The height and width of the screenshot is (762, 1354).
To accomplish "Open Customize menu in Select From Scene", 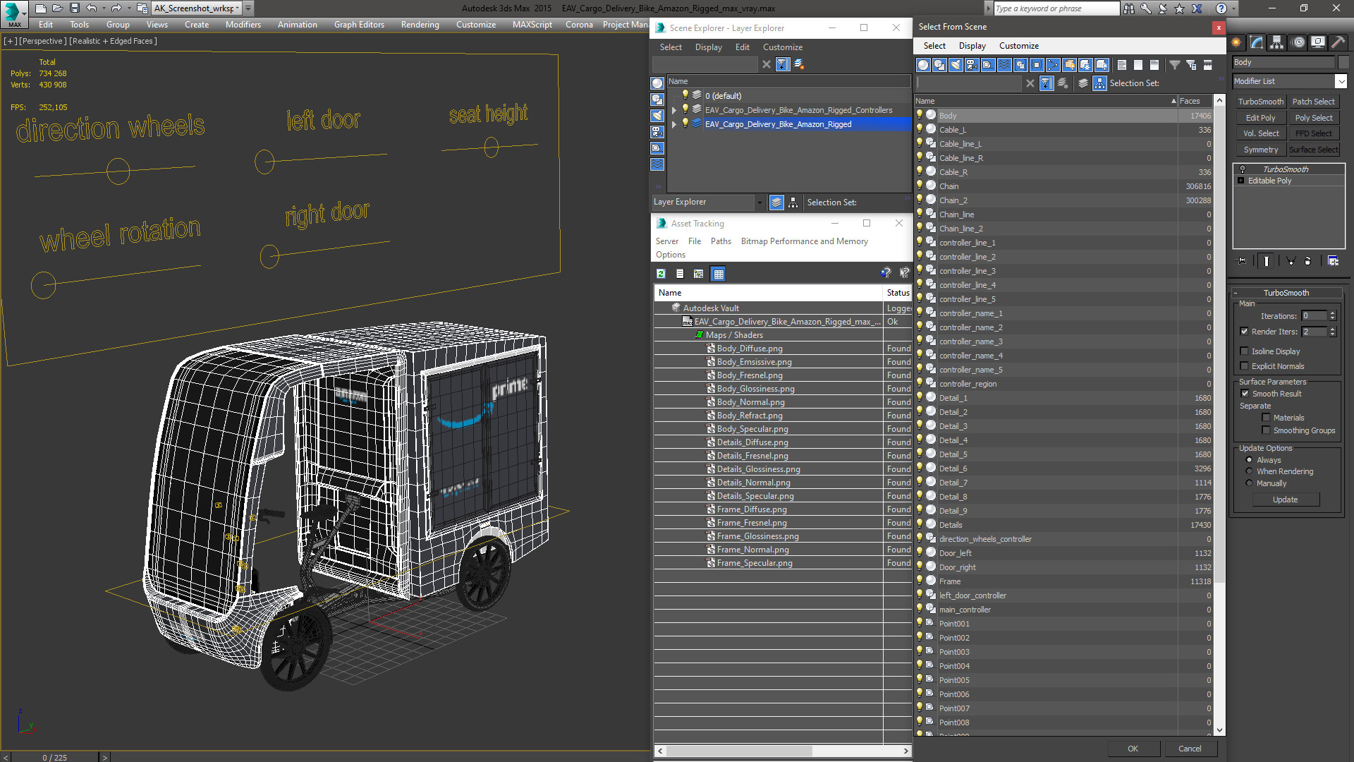I will pos(1018,46).
